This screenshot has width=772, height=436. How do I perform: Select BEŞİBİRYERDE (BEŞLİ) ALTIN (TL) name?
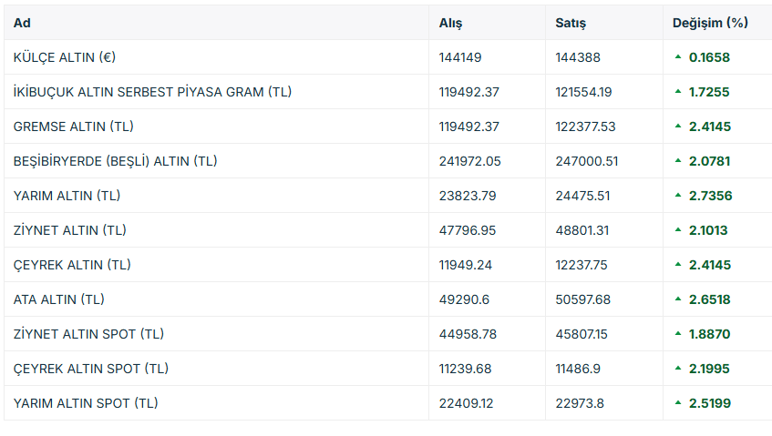click(x=115, y=161)
